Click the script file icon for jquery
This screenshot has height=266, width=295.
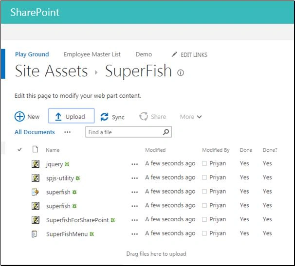pos(36,164)
